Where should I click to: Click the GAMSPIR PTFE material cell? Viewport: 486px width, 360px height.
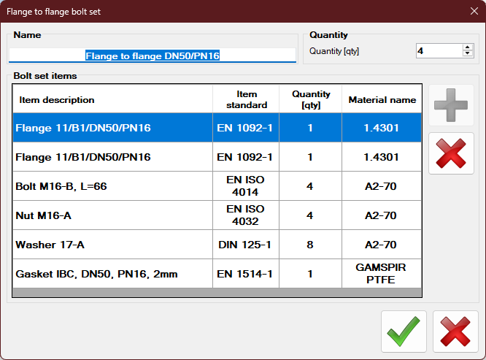click(x=382, y=274)
